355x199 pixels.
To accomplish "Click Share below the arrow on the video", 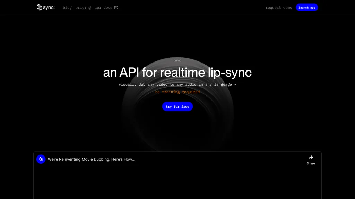I will [311, 163].
